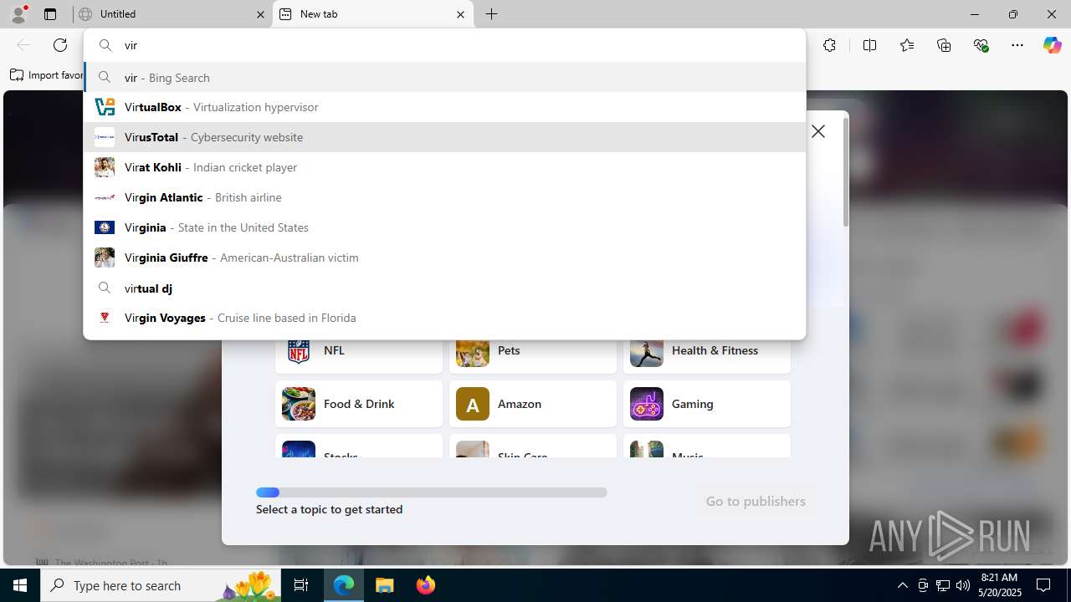1071x602 pixels.
Task: Switch to the Untitled tab
Action: point(172,14)
